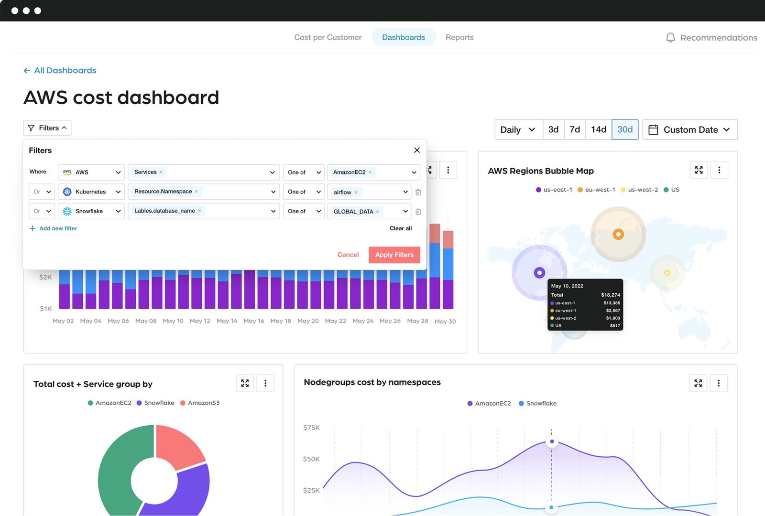The width and height of the screenshot is (765, 516).
Task: Select the 7d time range
Action: pyautogui.click(x=575, y=129)
